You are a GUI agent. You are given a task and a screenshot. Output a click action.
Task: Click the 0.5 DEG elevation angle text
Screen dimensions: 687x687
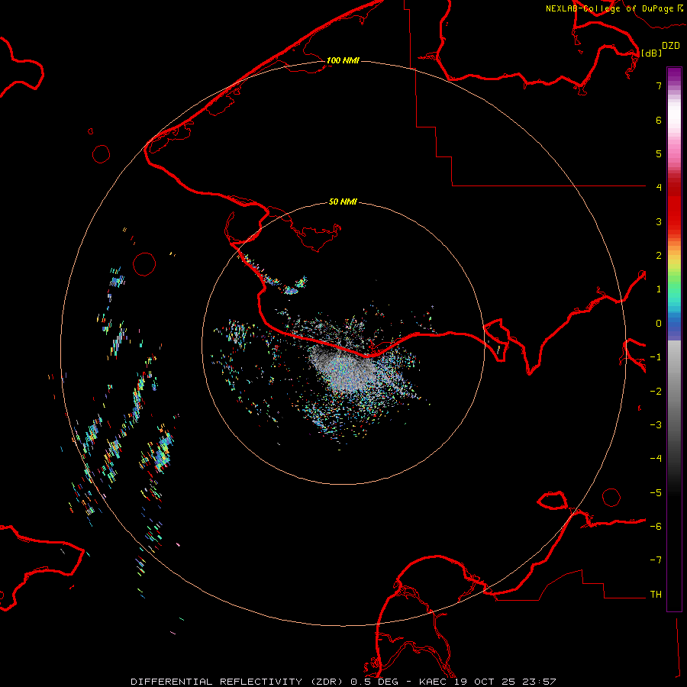click(x=374, y=682)
